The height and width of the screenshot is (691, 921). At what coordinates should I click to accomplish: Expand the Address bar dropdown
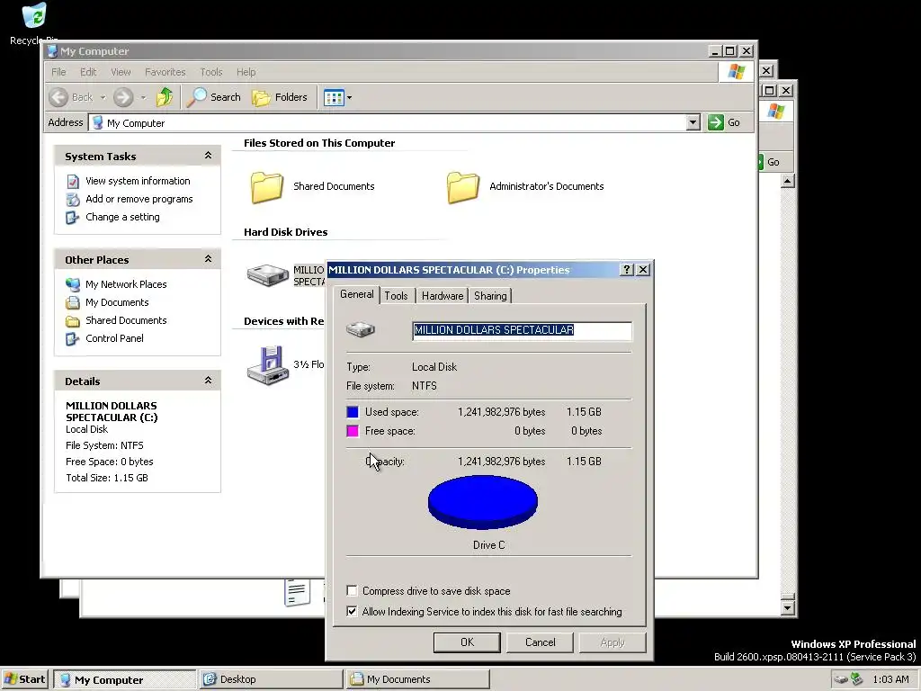coord(693,122)
